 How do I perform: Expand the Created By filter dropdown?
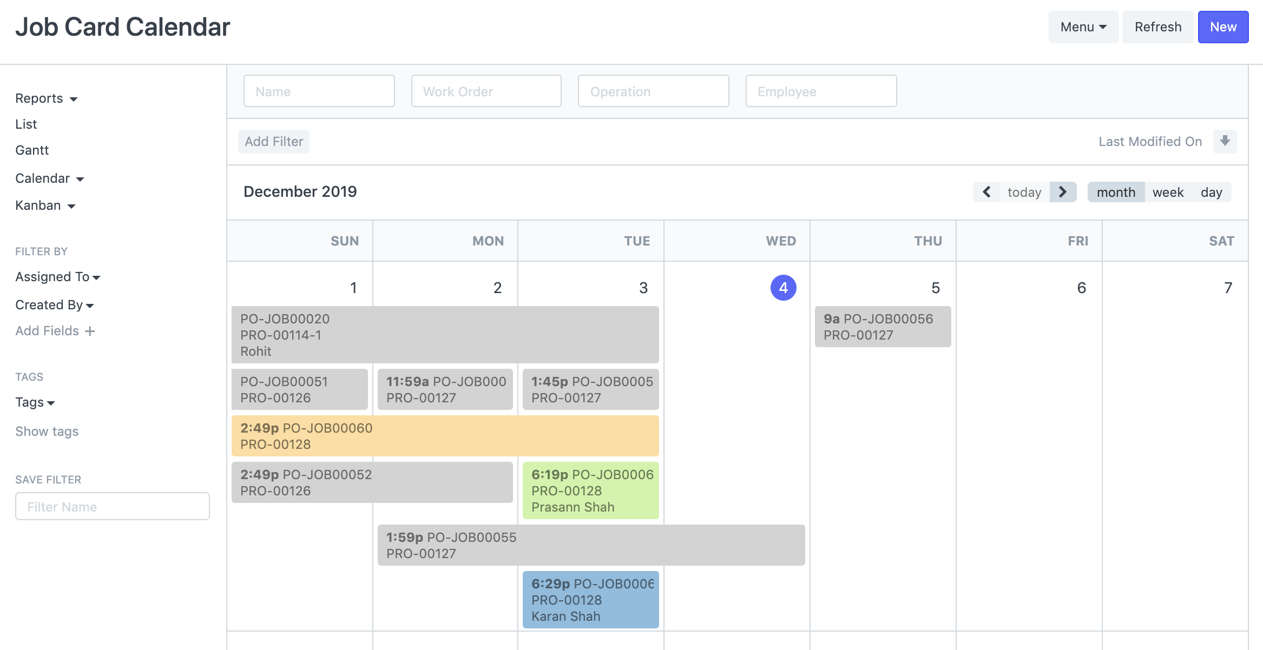54,303
